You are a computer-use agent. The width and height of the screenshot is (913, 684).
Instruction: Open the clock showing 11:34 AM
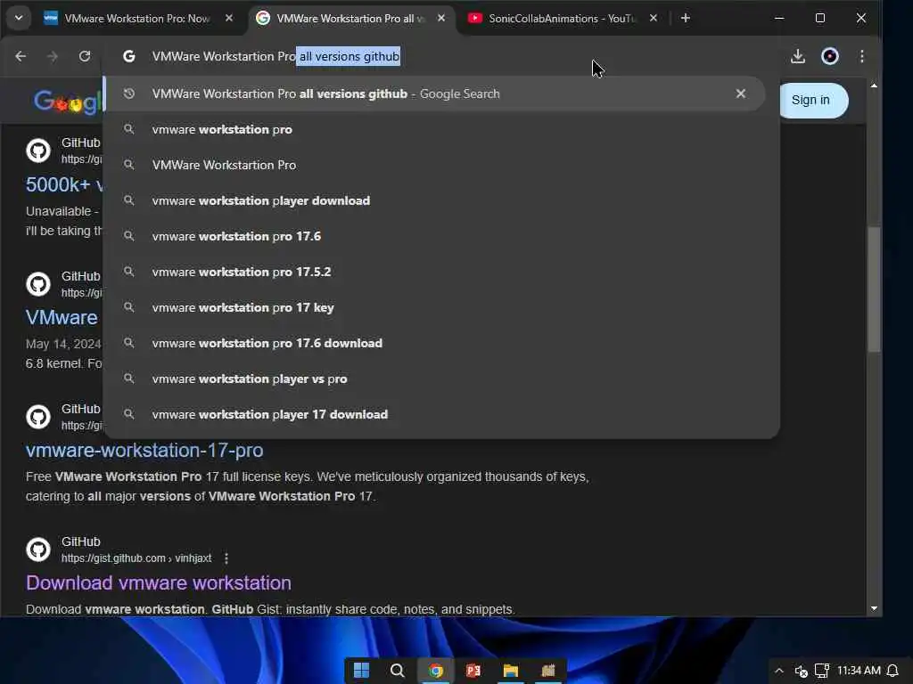859,671
